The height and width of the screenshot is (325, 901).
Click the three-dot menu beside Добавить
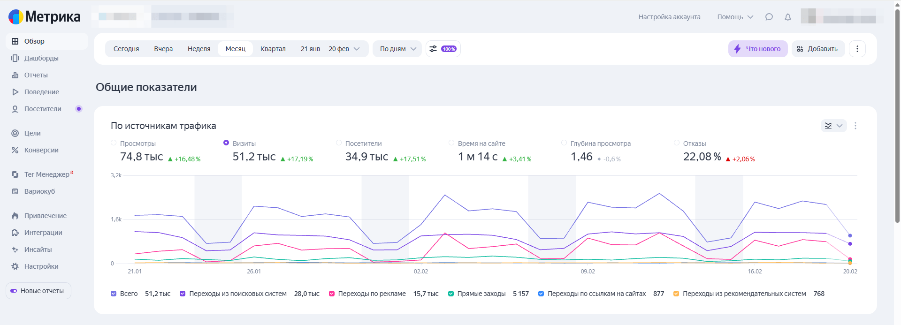(857, 49)
